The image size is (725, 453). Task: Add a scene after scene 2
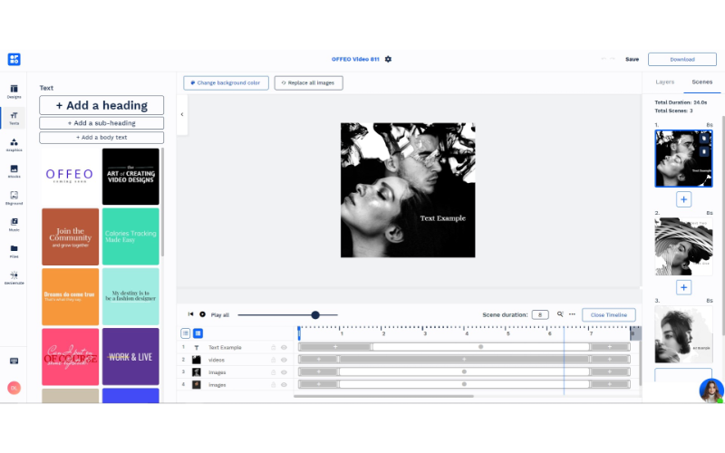(683, 287)
